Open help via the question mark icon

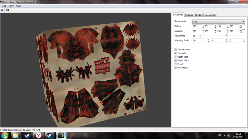tap(8, 10)
